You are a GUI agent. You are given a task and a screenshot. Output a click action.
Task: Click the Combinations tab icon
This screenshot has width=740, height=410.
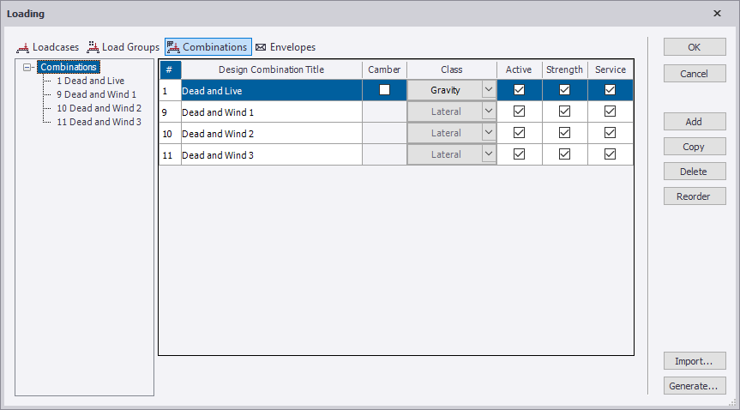pyautogui.click(x=173, y=47)
